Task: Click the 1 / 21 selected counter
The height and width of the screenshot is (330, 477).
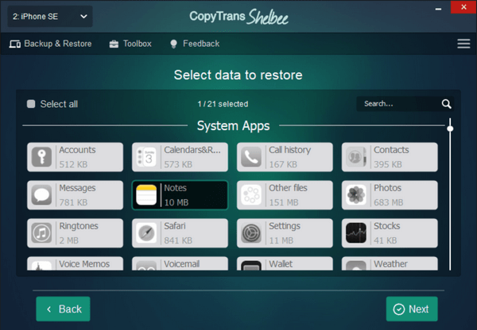Action: [223, 104]
